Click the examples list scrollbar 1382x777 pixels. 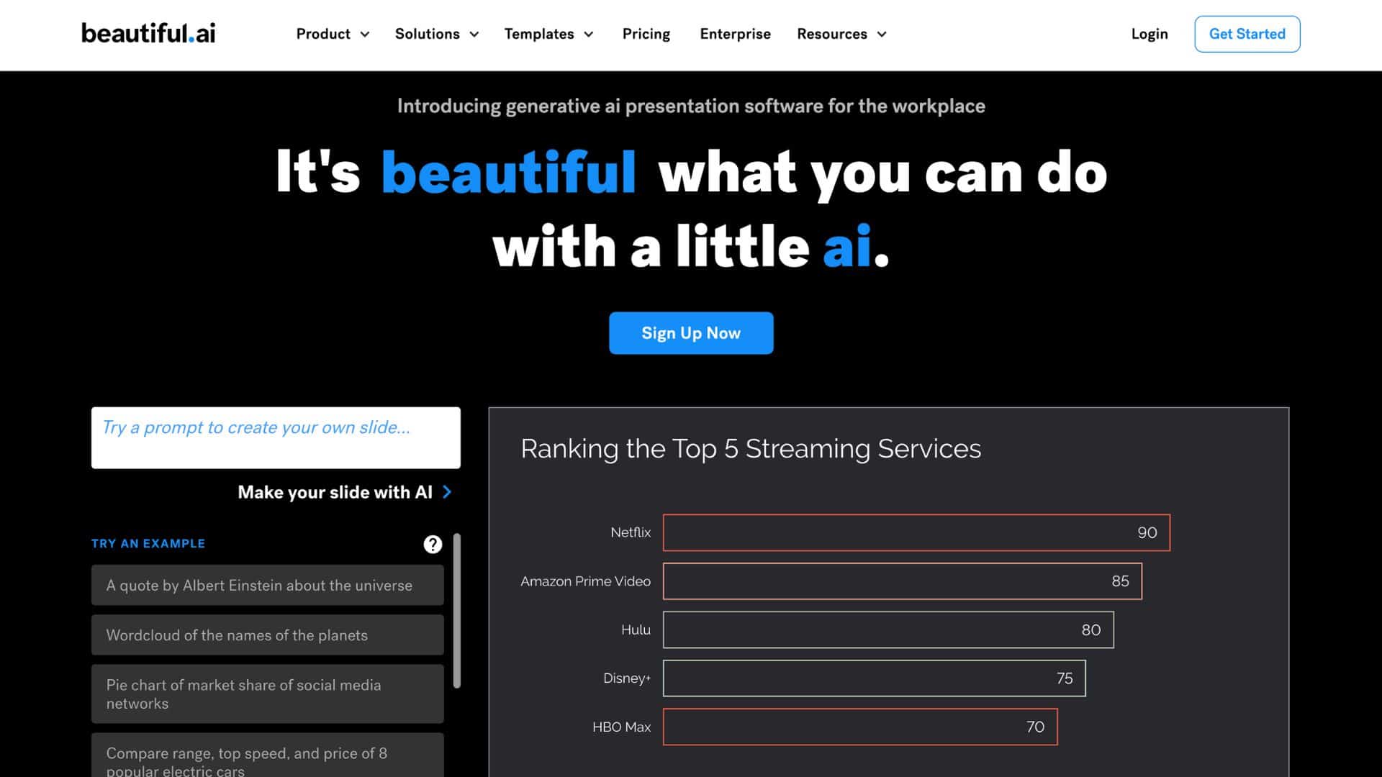(x=456, y=610)
